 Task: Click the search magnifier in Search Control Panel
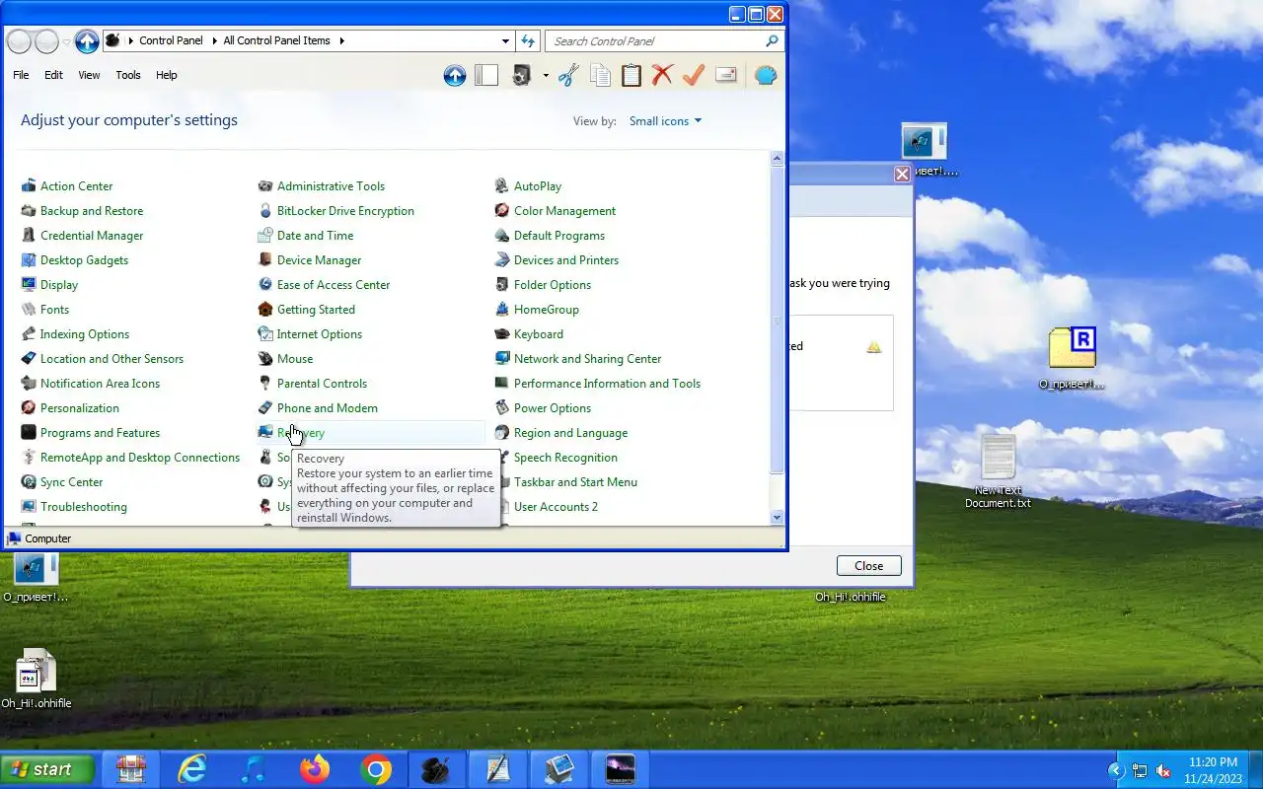[x=772, y=40]
